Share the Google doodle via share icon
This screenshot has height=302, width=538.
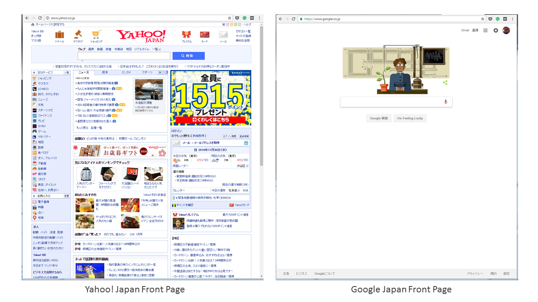click(445, 83)
